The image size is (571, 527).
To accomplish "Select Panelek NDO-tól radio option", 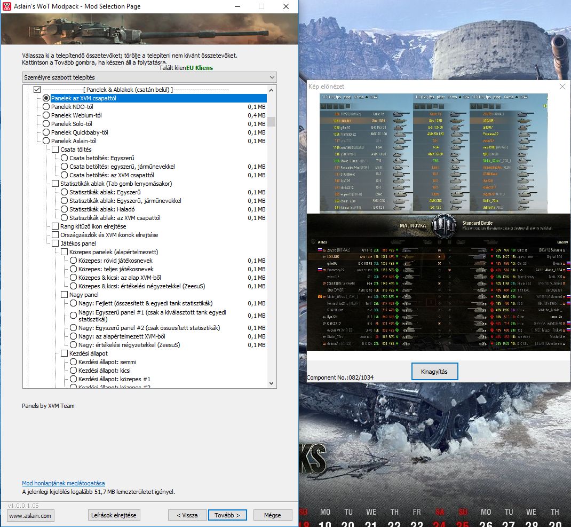I will (46, 107).
